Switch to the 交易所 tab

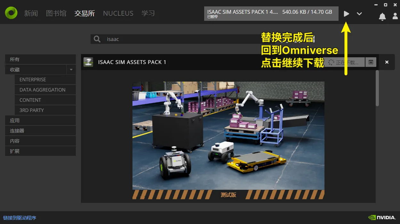coord(85,13)
